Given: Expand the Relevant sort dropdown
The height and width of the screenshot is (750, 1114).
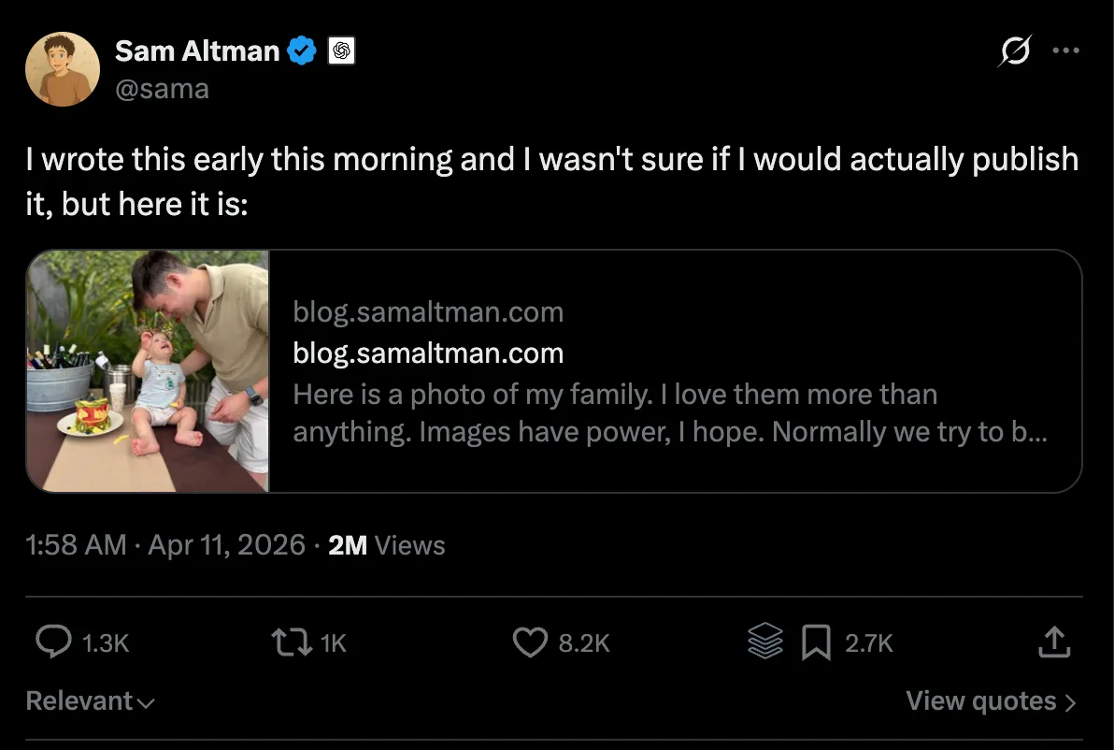Looking at the screenshot, I should [x=91, y=701].
